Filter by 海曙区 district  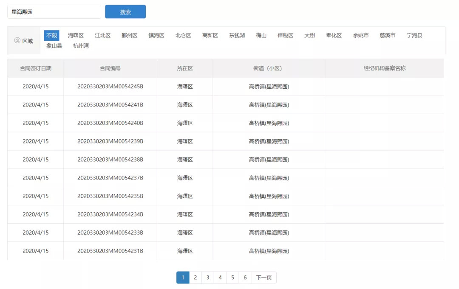(x=76, y=36)
